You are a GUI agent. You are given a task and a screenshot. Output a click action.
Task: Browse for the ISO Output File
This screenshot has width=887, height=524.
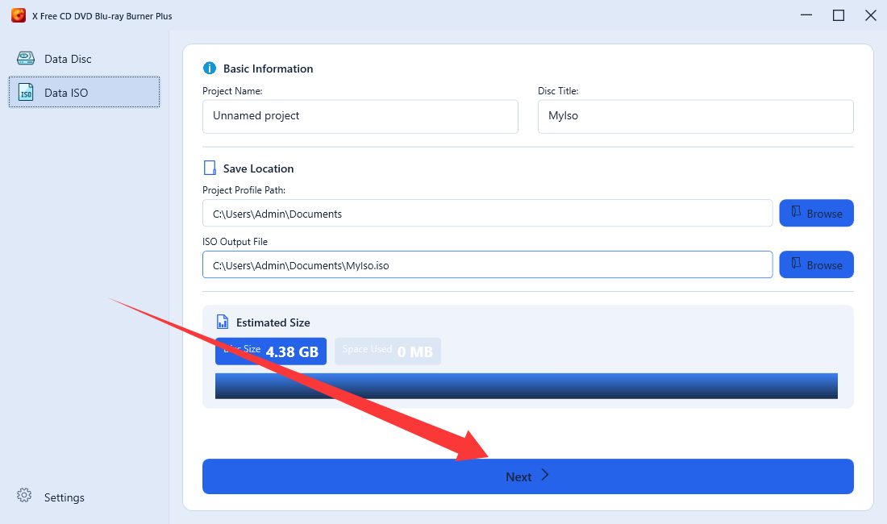(x=816, y=264)
